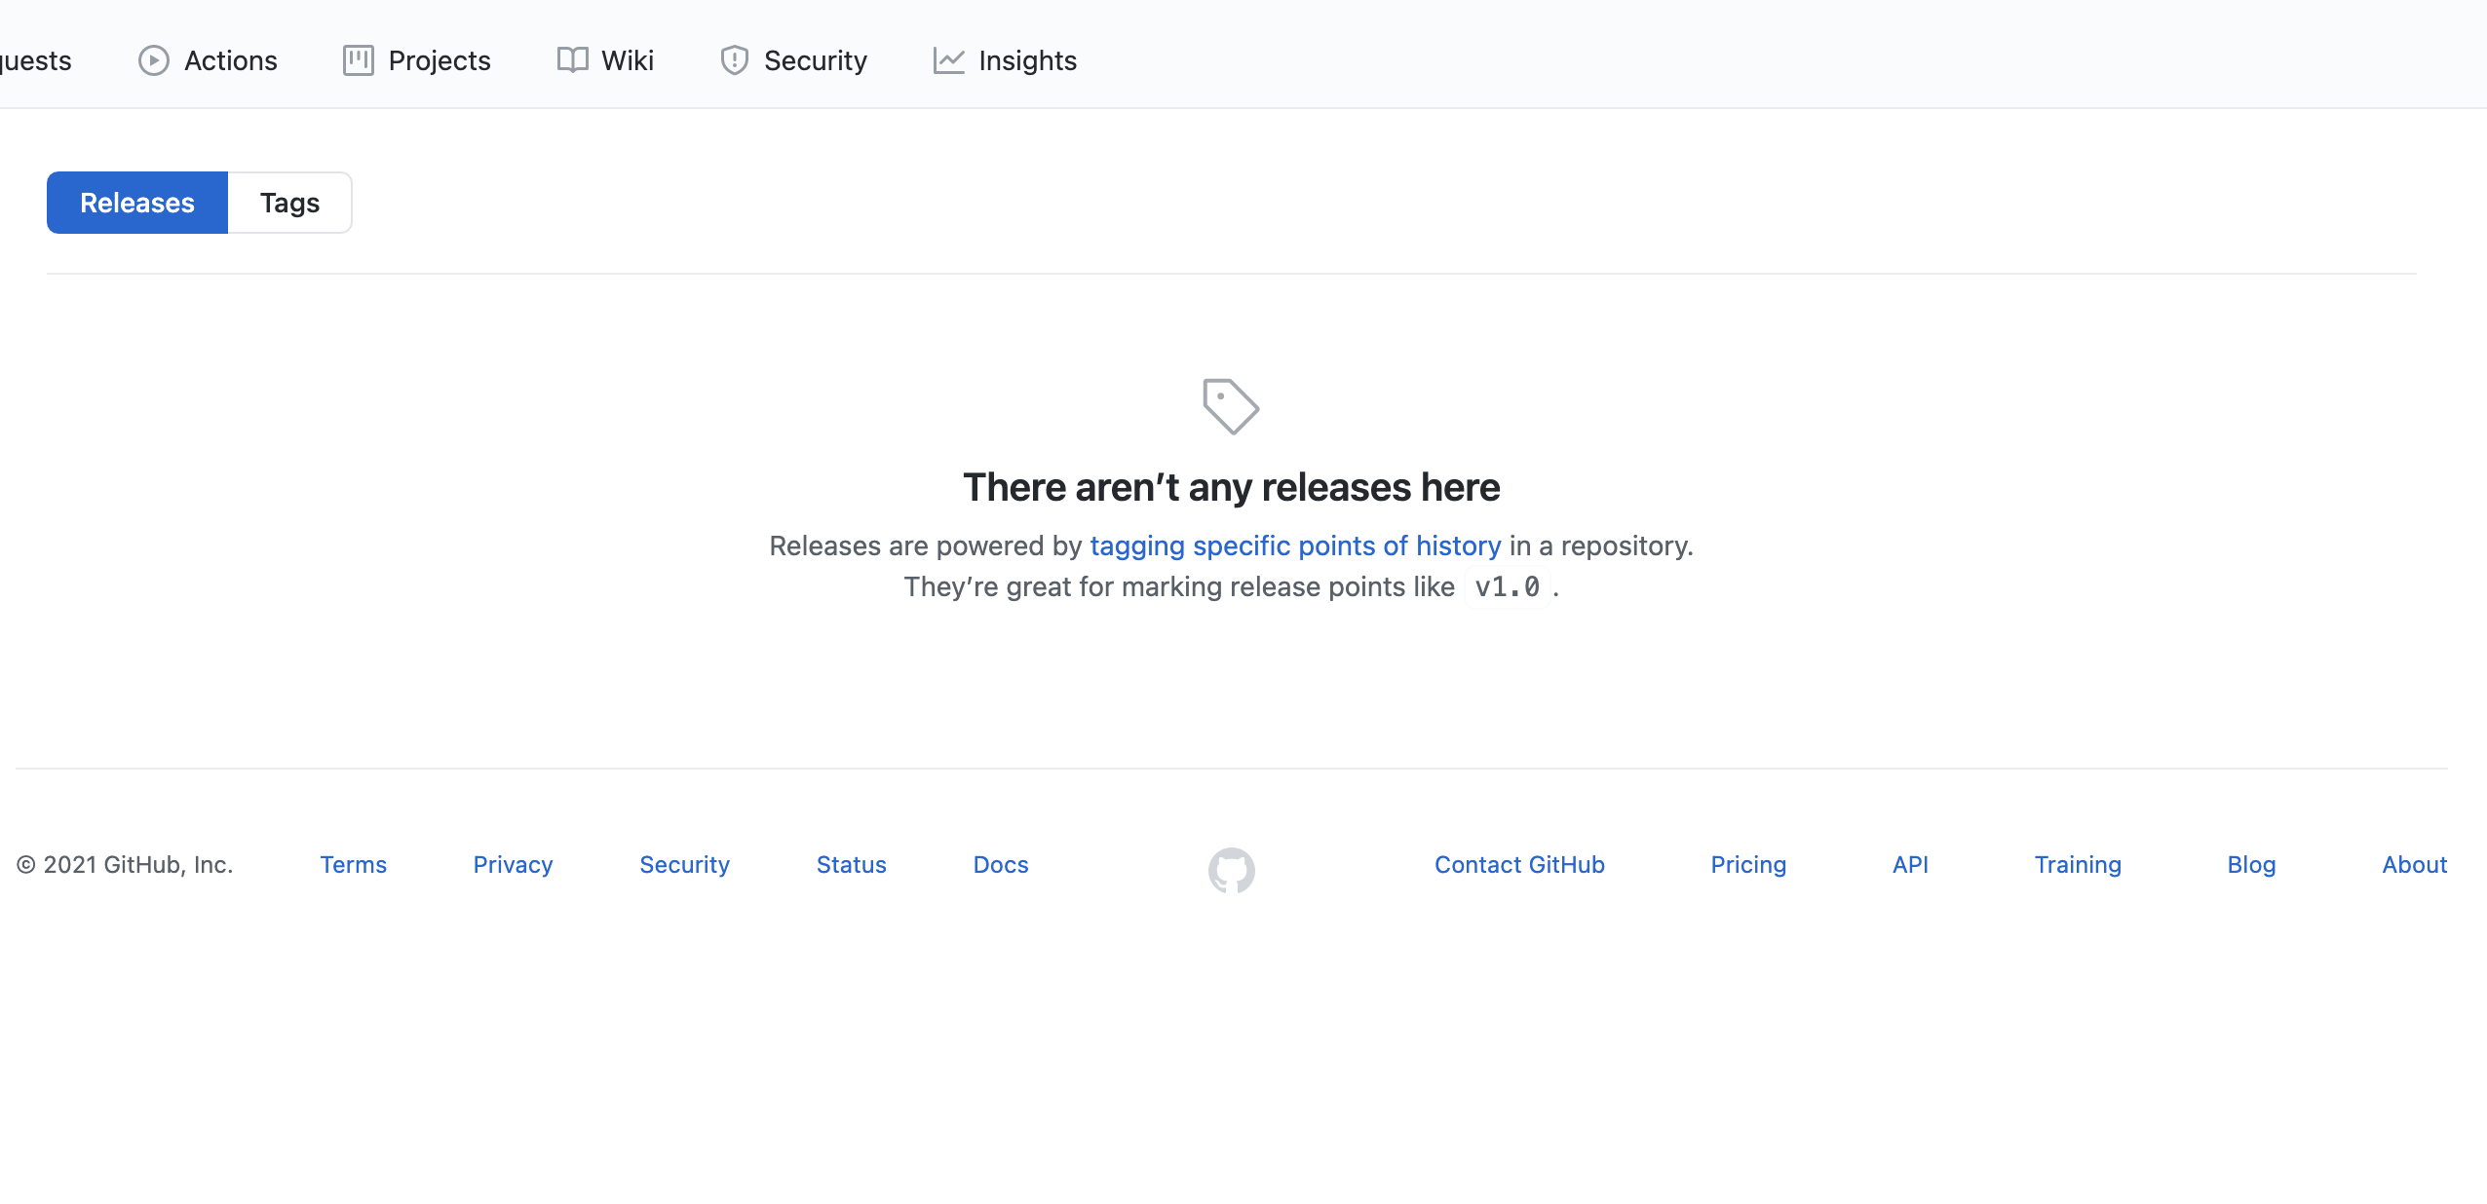Open tagging specific points of history link

[x=1295, y=546]
